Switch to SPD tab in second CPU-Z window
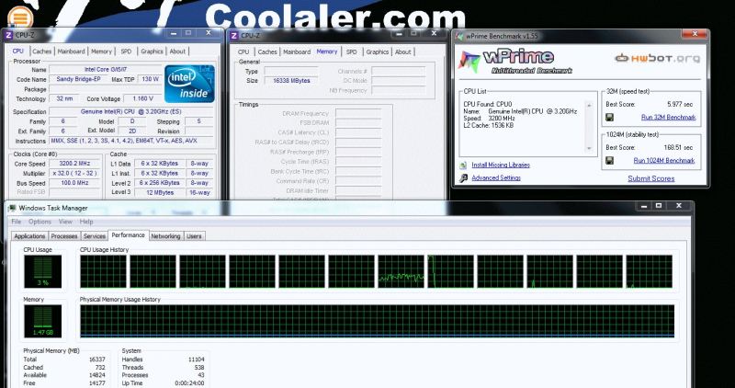Image resolution: width=735 pixels, height=388 pixels. [352, 51]
